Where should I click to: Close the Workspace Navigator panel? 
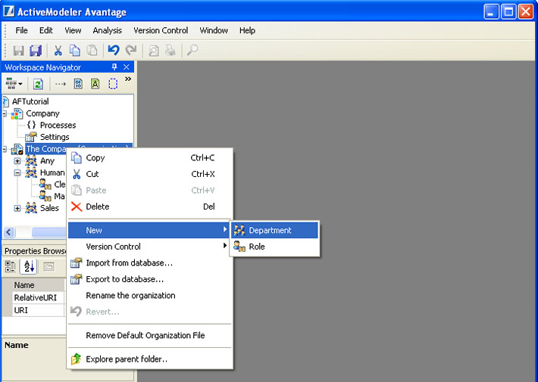click(x=127, y=67)
